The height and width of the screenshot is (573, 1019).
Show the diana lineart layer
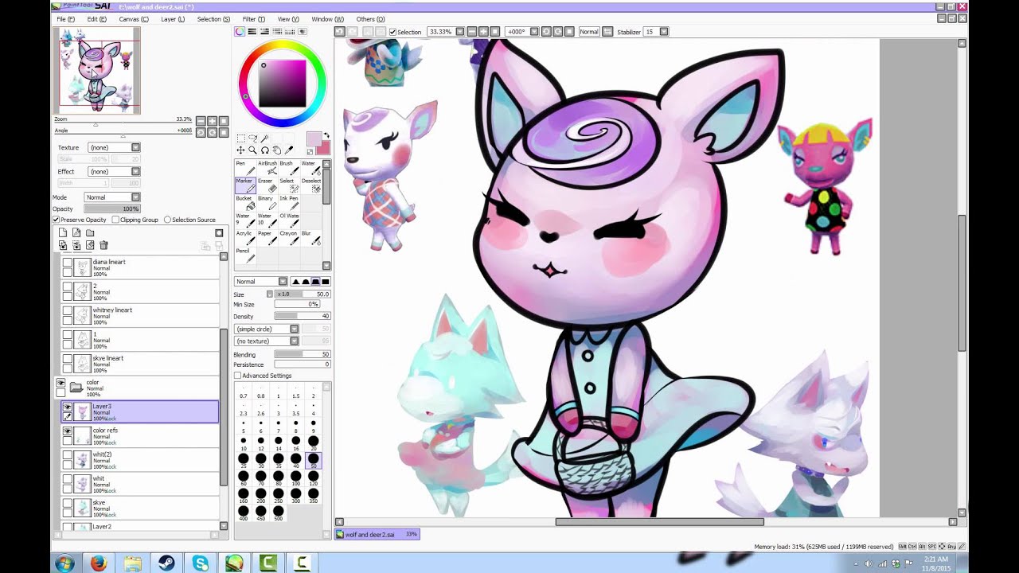(x=68, y=263)
